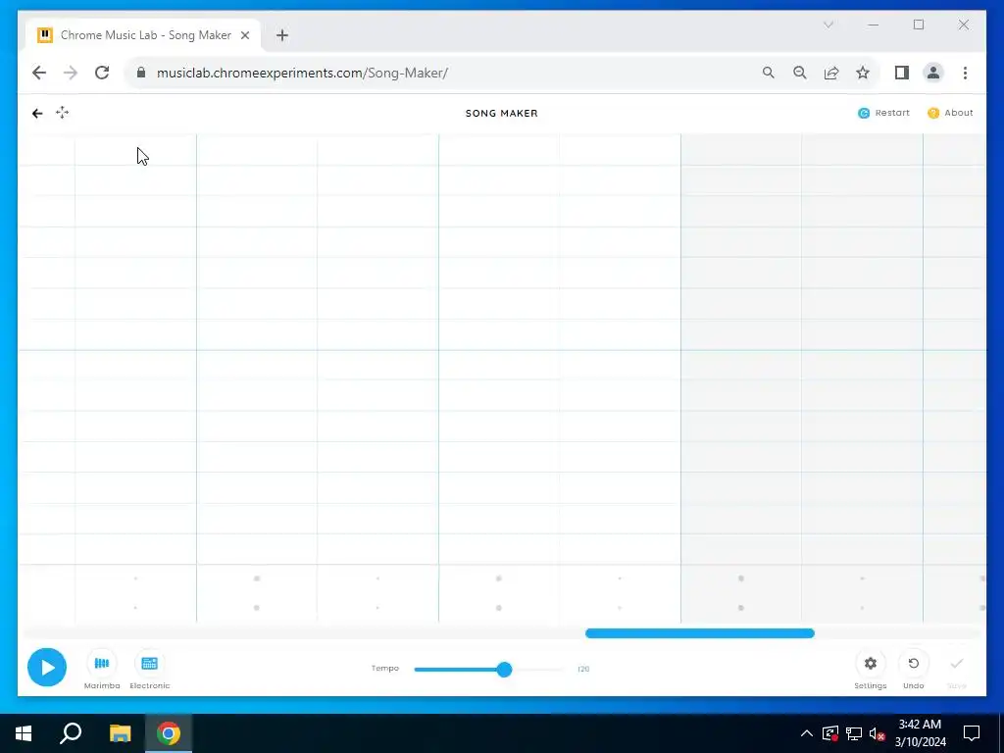Open Chrome's side panel icon
The height and width of the screenshot is (753, 1004).
tap(902, 73)
